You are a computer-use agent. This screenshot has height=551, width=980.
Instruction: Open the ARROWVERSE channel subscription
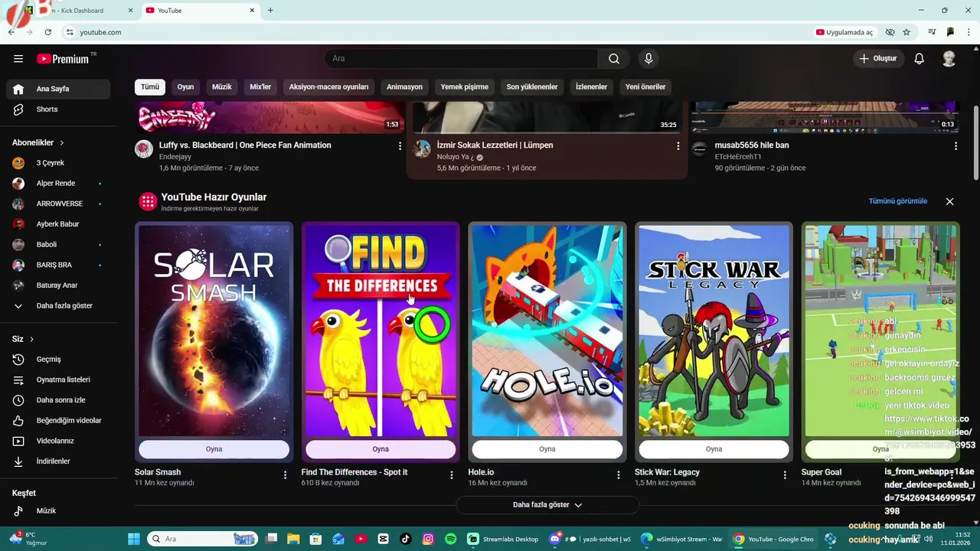click(x=58, y=204)
